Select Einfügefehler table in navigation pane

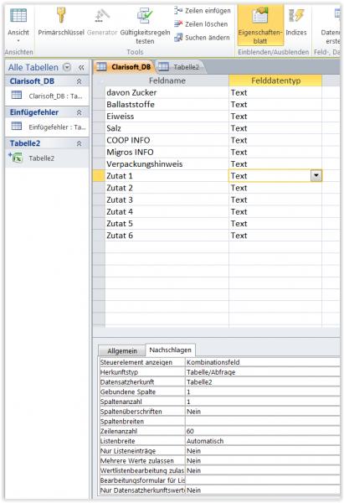coord(47,127)
